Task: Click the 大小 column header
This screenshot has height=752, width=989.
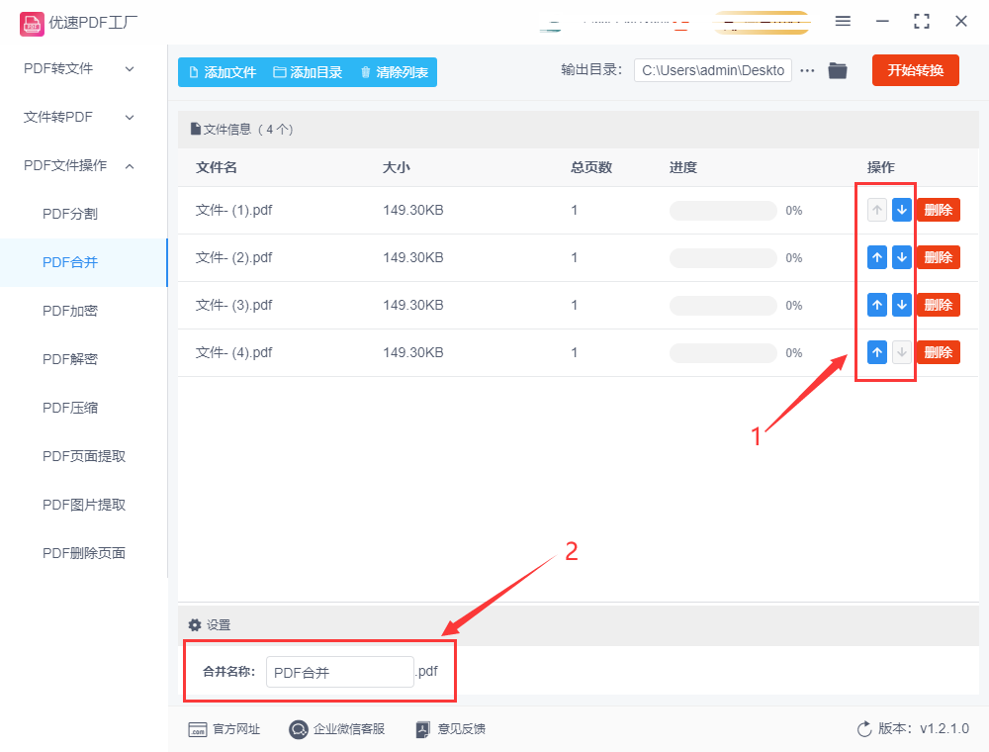Action: pos(397,167)
